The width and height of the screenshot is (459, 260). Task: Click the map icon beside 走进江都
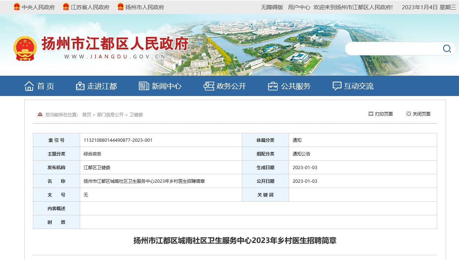pos(80,86)
